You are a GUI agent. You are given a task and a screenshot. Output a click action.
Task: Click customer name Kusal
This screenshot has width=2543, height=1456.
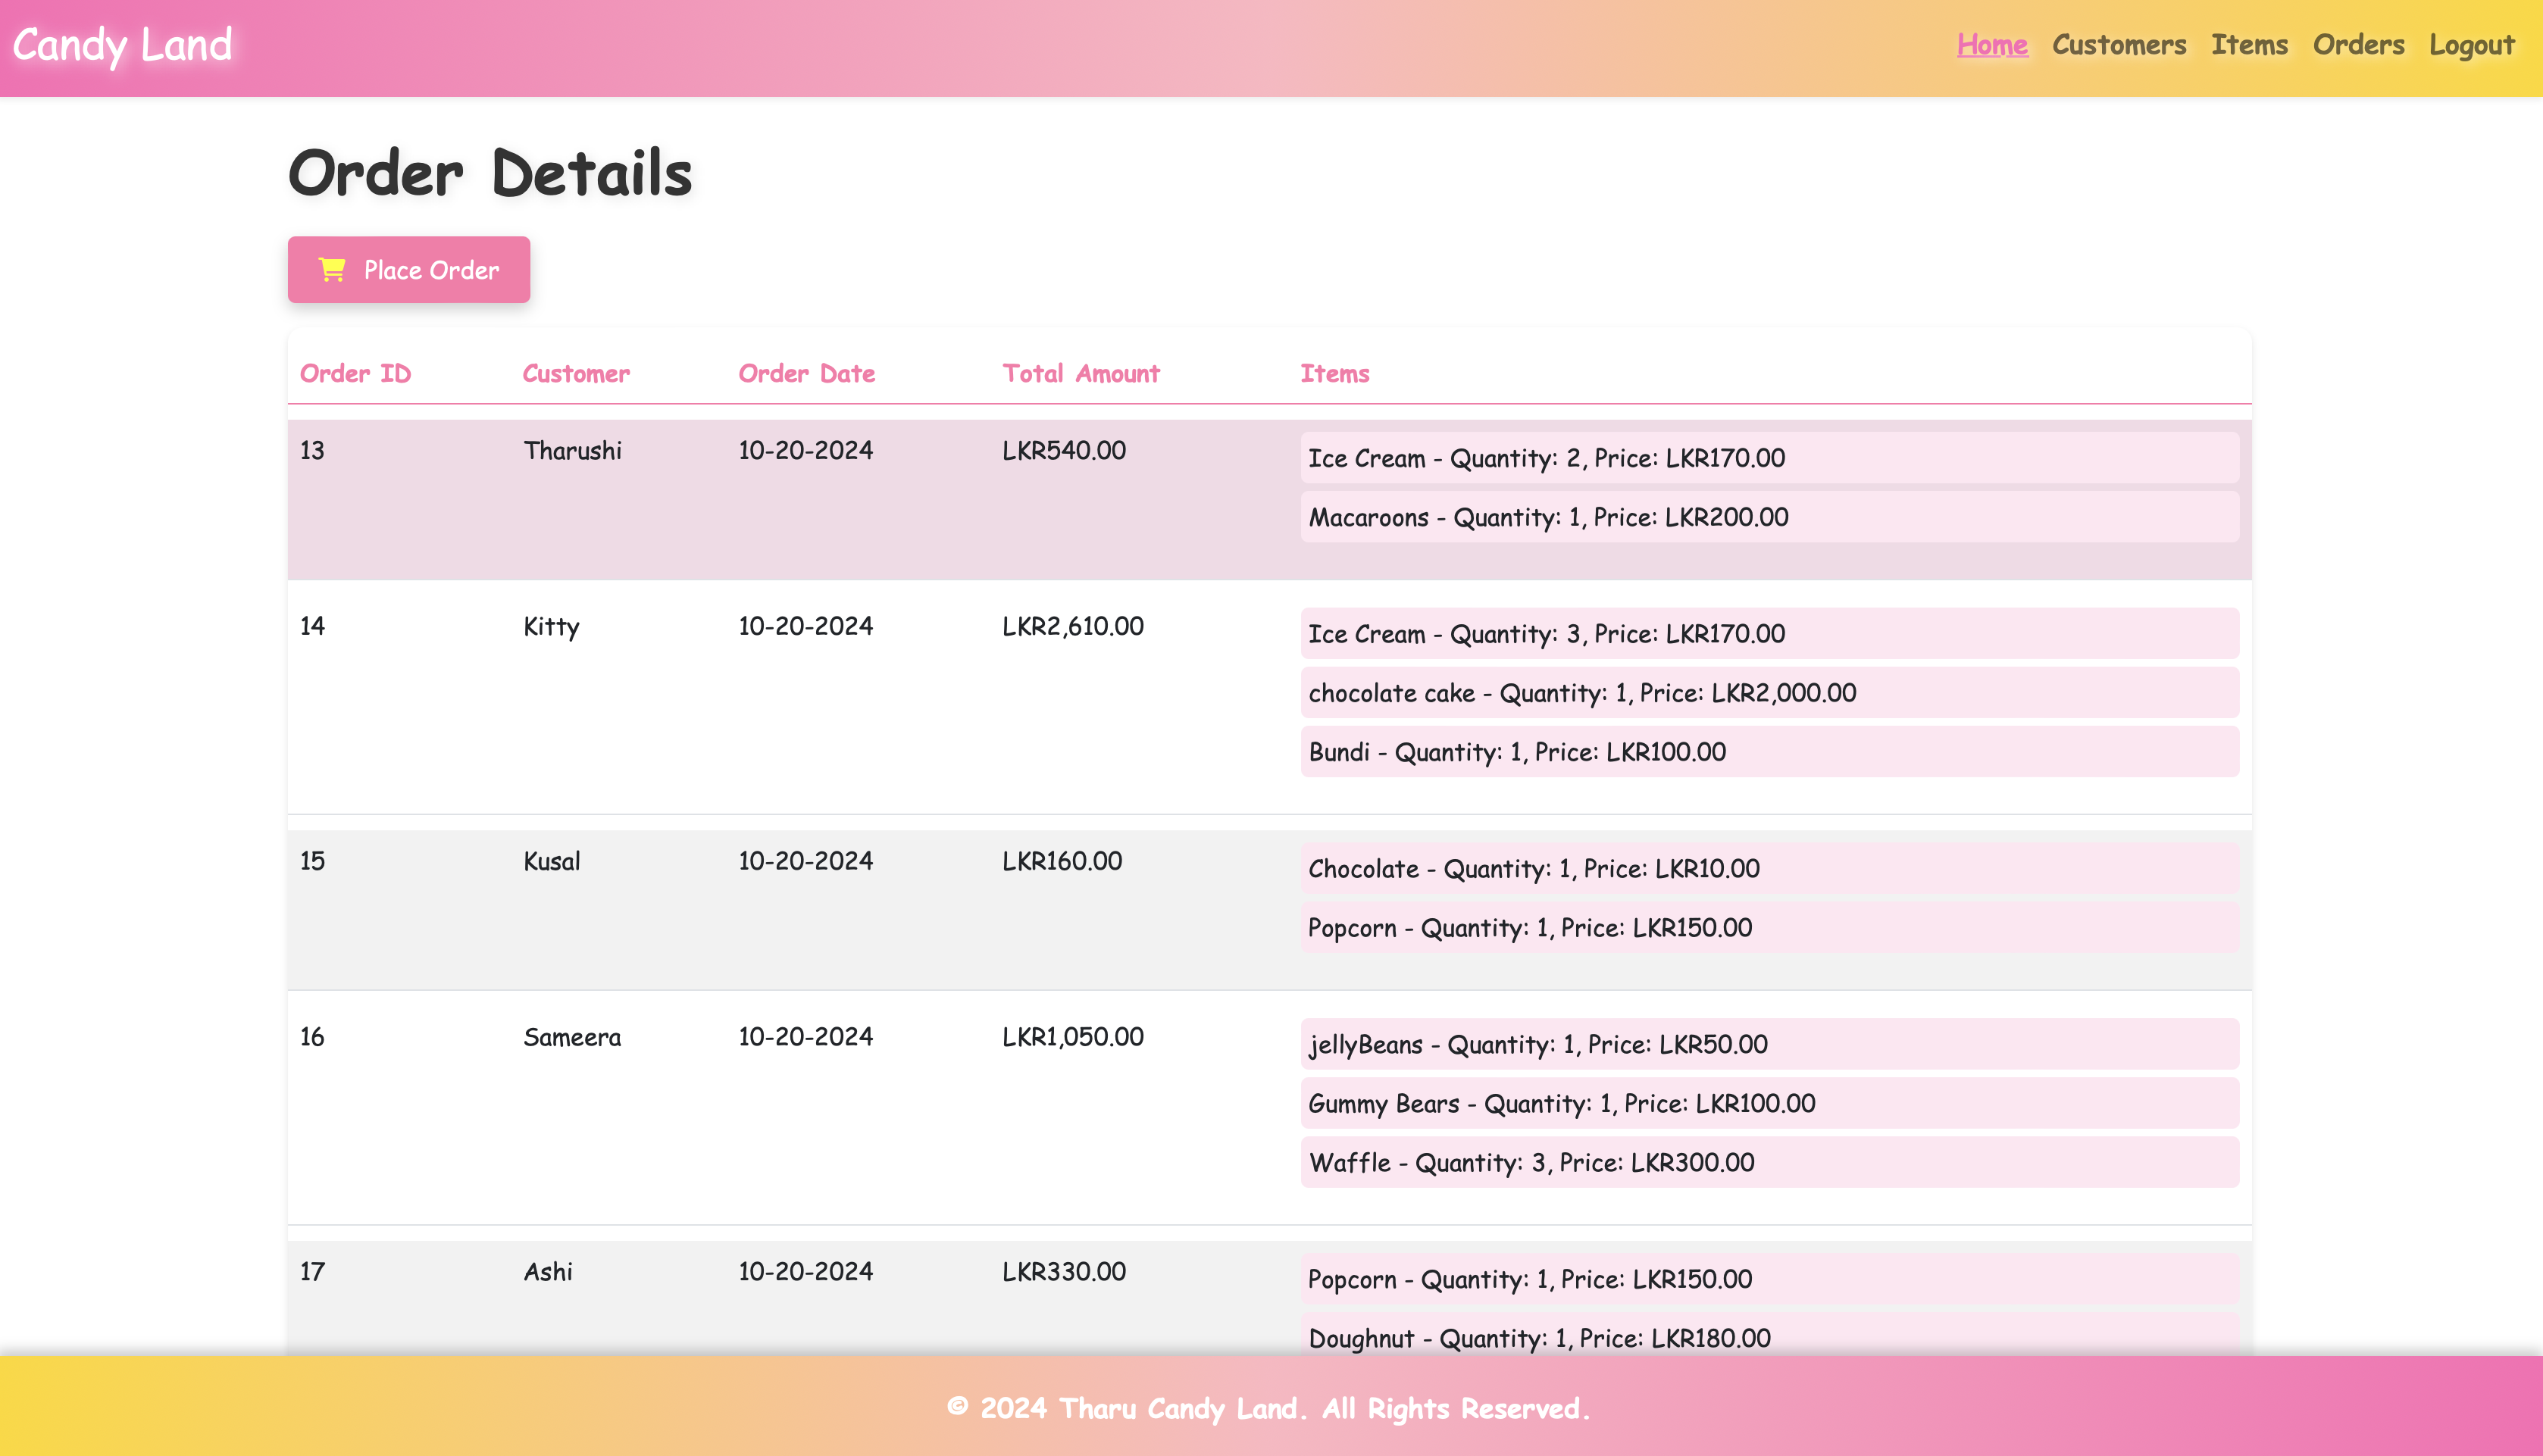pos(551,861)
